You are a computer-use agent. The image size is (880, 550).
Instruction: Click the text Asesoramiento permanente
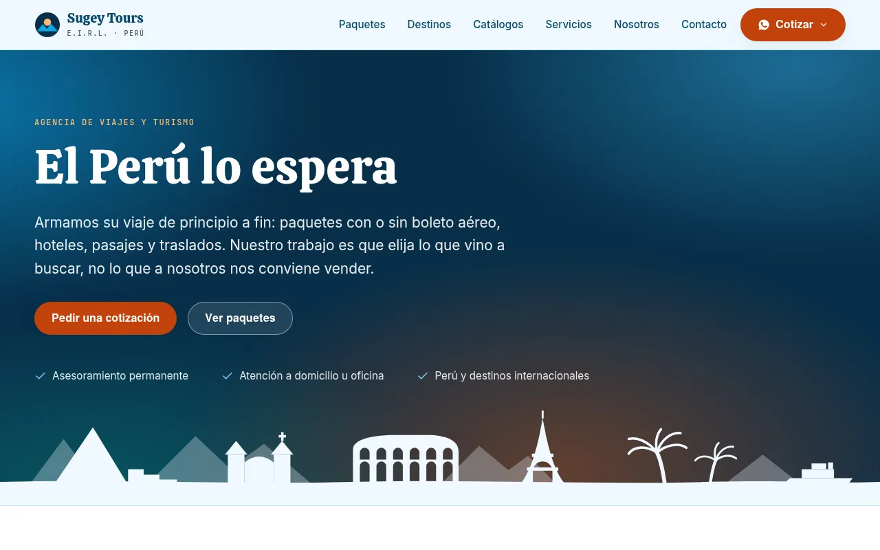[x=120, y=376]
